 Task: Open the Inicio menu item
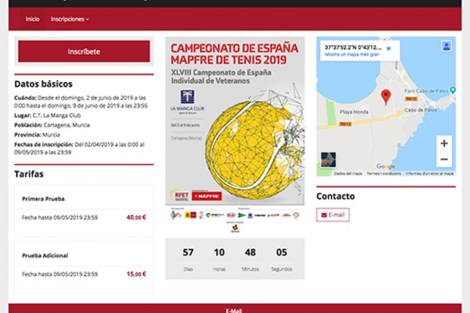tap(32, 19)
